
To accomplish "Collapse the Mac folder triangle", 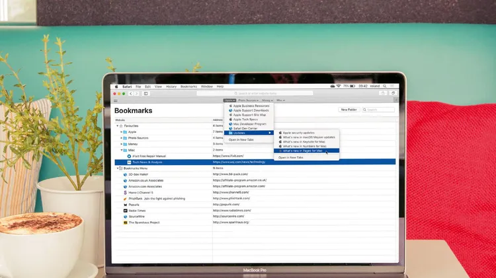I will coord(121,150).
